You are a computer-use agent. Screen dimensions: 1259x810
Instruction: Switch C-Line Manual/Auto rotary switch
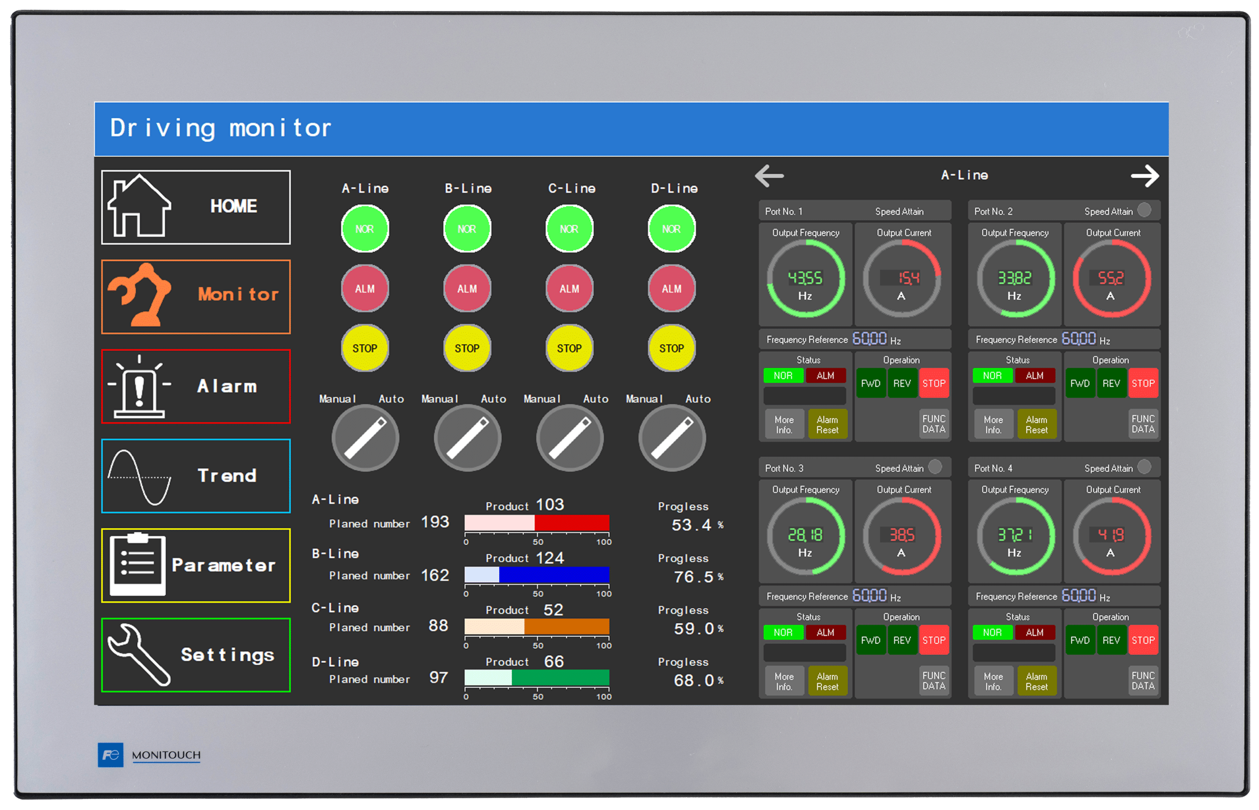[x=570, y=437]
